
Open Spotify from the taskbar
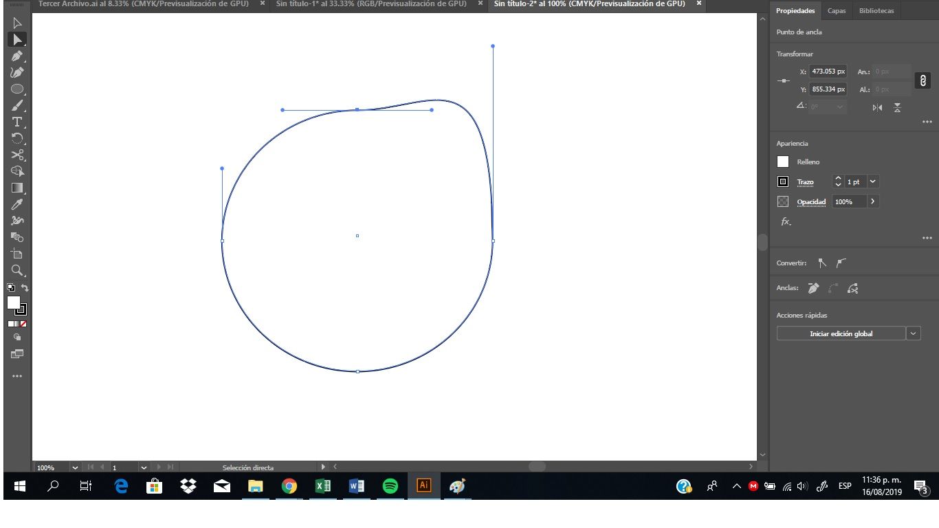[x=390, y=486]
